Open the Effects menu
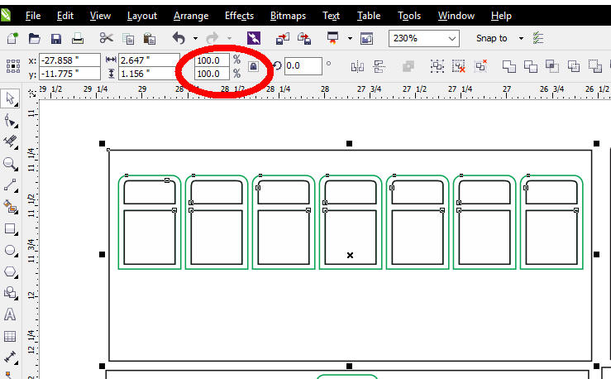Image resolution: width=611 pixels, height=379 pixels. pyautogui.click(x=239, y=16)
